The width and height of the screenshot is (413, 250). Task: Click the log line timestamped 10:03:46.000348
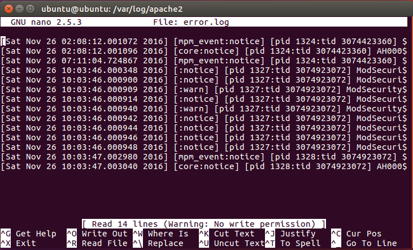pyautogui.click(x=204, y=70)
